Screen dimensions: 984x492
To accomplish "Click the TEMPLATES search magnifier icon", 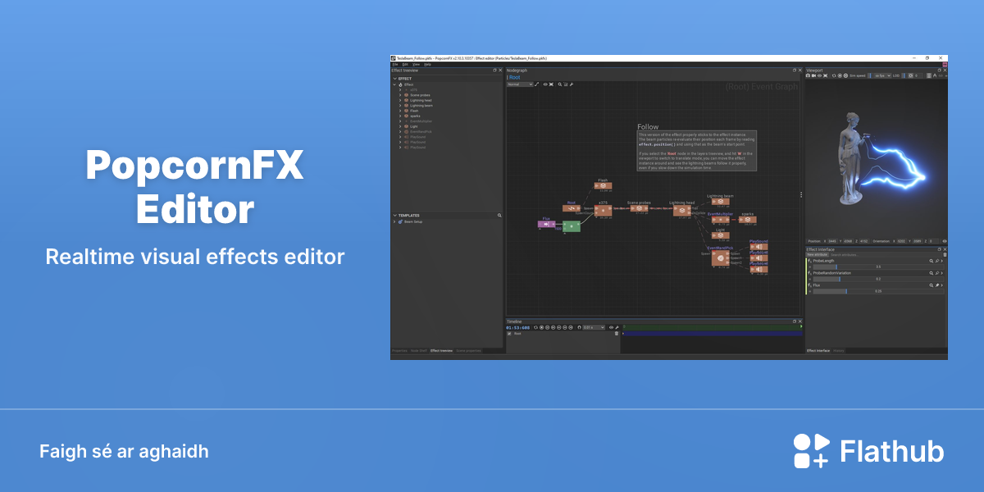I will tap(499, 215).
